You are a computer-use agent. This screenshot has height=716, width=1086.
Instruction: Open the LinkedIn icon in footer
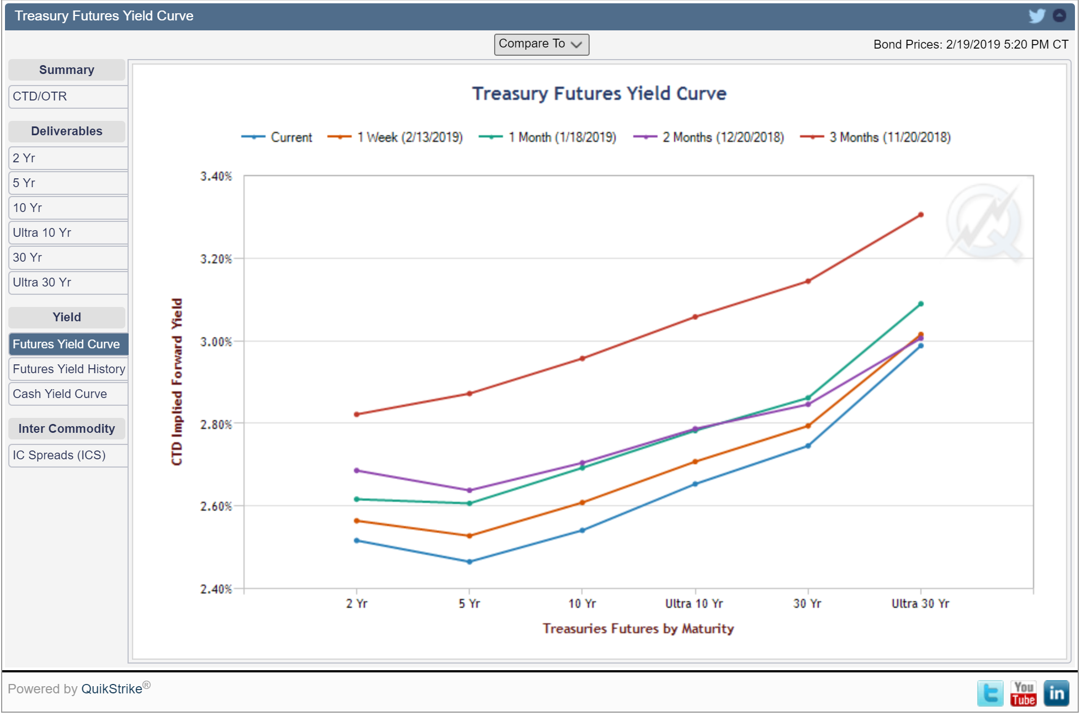1056,693
